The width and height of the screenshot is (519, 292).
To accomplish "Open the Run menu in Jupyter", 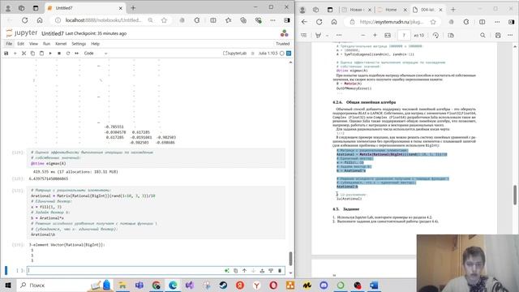I will click(x=46, y=44).
